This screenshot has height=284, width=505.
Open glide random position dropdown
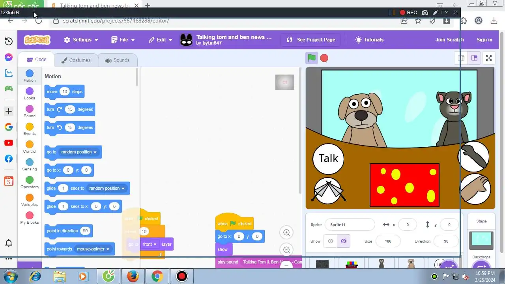(107, 188)
